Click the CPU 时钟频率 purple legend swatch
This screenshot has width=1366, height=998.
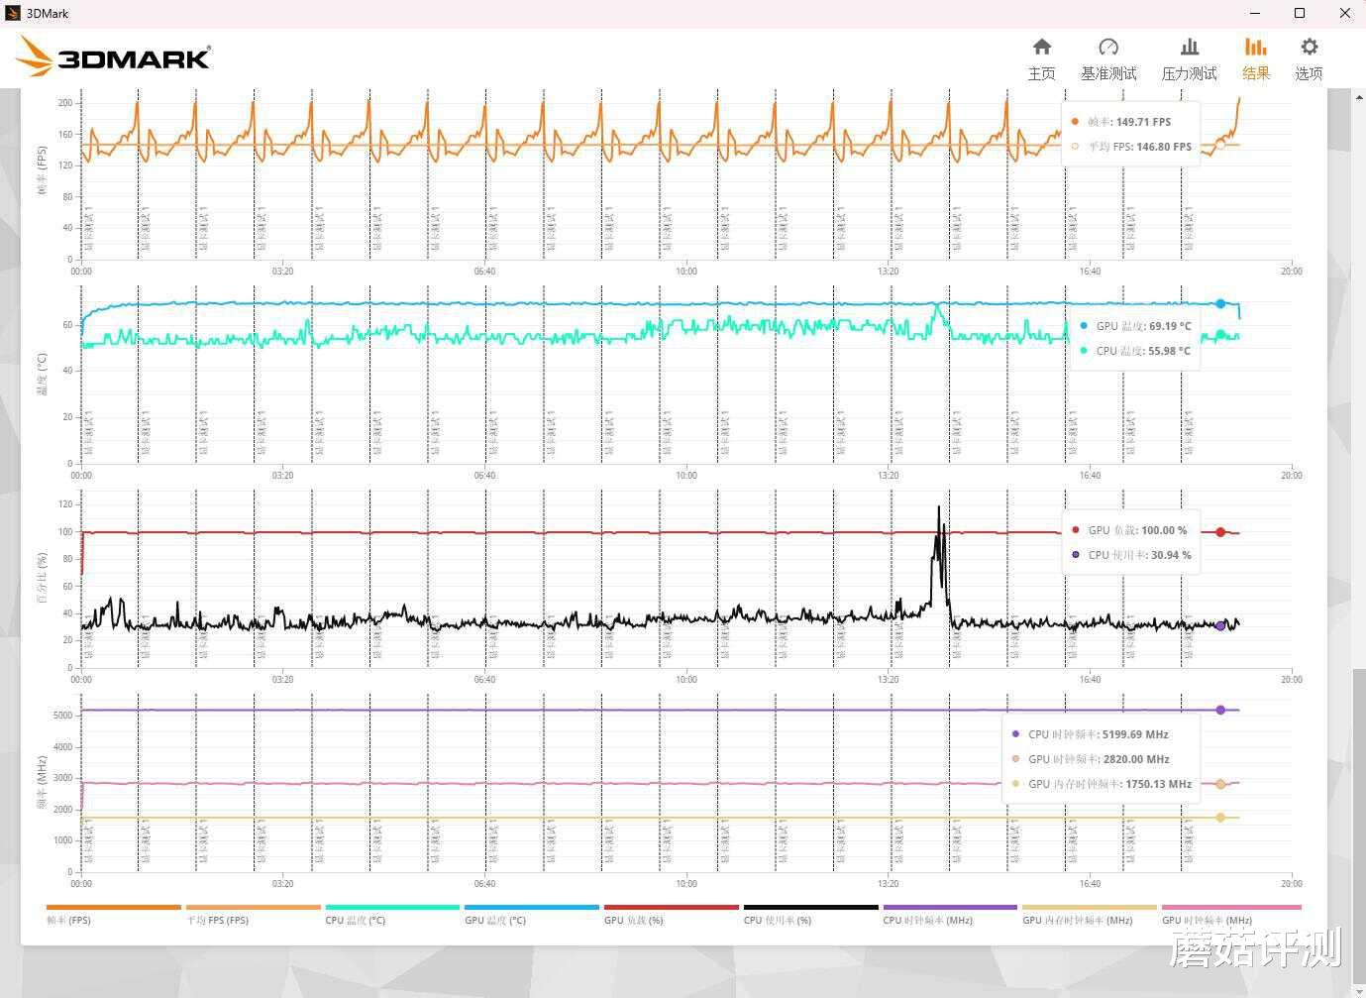pos(950,907)
